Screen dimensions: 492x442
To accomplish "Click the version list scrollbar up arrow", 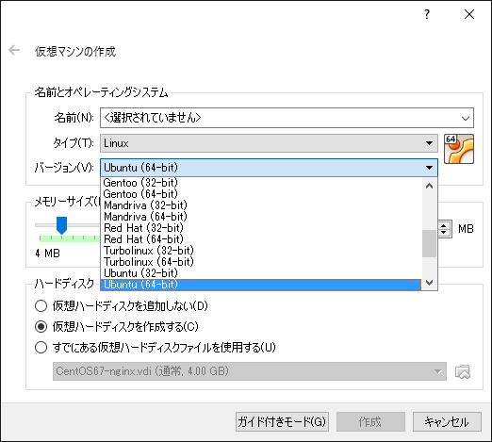I will pyautogui.click(x=429, y=186).
